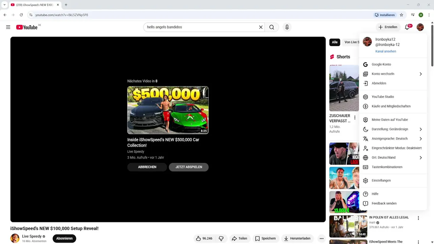The width and height of the screenshot is (434, 244).
Task: Open tab search dropdown arrow
Action: (4, 5)
